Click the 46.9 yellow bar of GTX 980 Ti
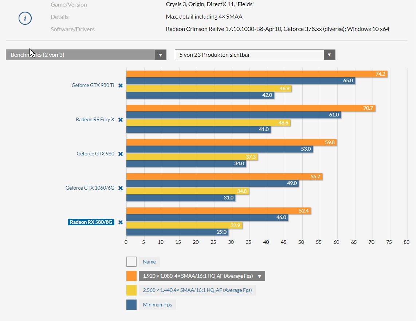417x321 pixels. 209,88
